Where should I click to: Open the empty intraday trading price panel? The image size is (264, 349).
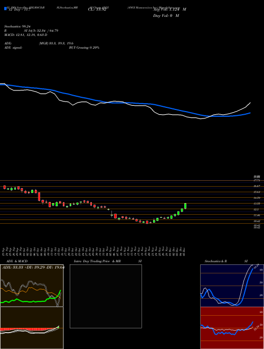106,296
